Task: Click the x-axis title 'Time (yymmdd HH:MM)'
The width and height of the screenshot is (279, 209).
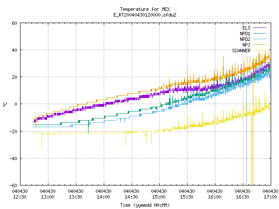Action: (x=145, y=205)
